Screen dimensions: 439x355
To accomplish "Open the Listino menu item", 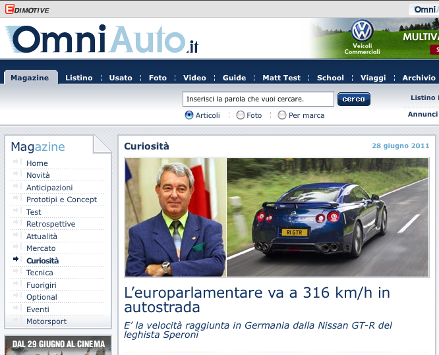I will coord(79,78).
